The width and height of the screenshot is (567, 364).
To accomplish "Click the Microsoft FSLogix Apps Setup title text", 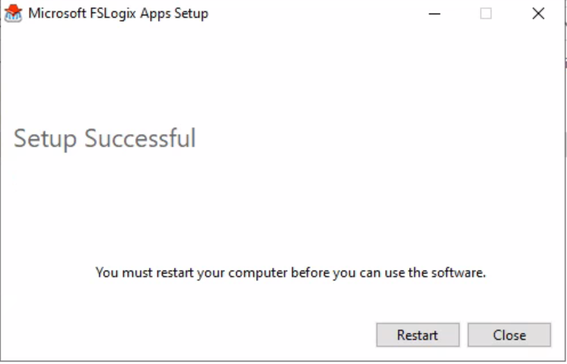I will coord(118,14).
